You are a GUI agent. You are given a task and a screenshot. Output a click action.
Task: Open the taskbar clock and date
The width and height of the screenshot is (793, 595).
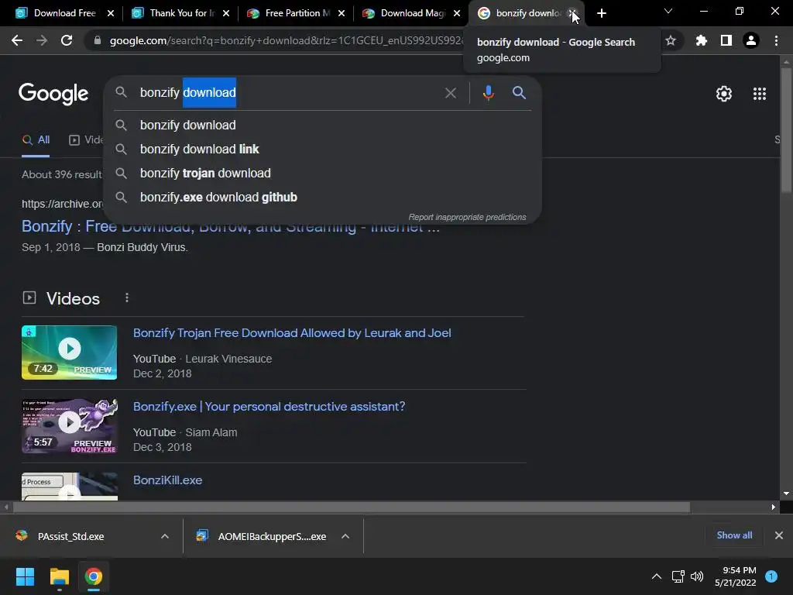coord(736,576)
